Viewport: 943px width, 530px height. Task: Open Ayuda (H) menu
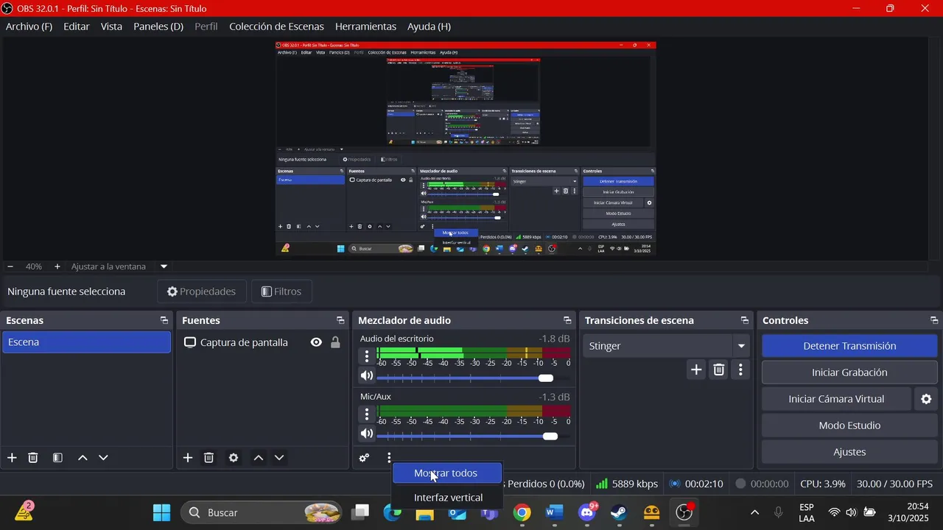(429, 26)
